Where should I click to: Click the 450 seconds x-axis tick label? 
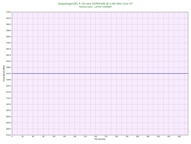pyautogui.click(x=169, y=137)
